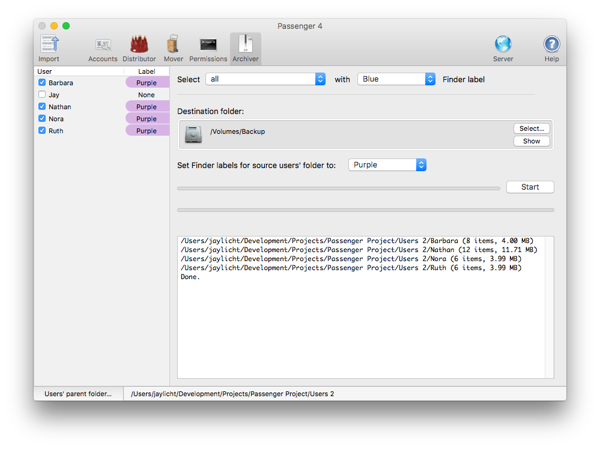Click the Nora log line
This screenshot has width=600, height=449.
point(351,259)
